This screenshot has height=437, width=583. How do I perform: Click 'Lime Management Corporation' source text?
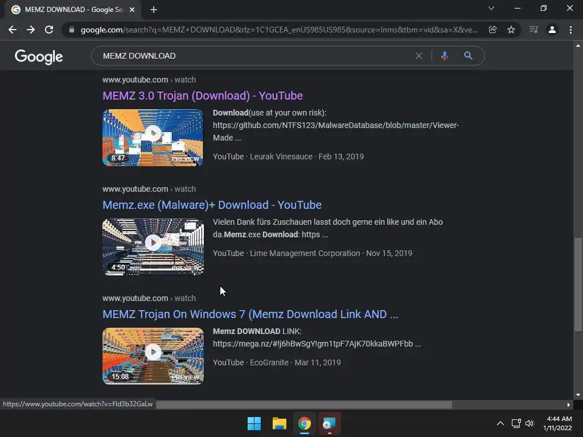[305, 253]
